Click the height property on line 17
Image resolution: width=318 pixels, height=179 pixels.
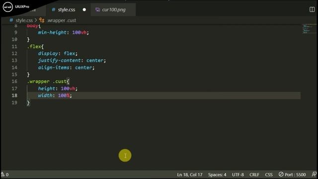pos(46,89)
